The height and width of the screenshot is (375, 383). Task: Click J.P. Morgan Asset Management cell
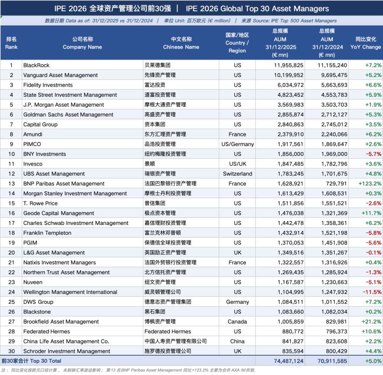click(x=83, y=104)
